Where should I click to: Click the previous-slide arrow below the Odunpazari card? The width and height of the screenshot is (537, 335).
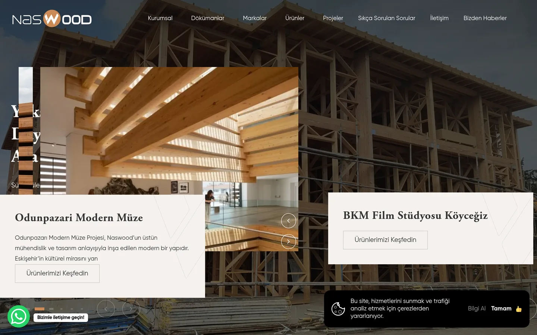[106, 309]
